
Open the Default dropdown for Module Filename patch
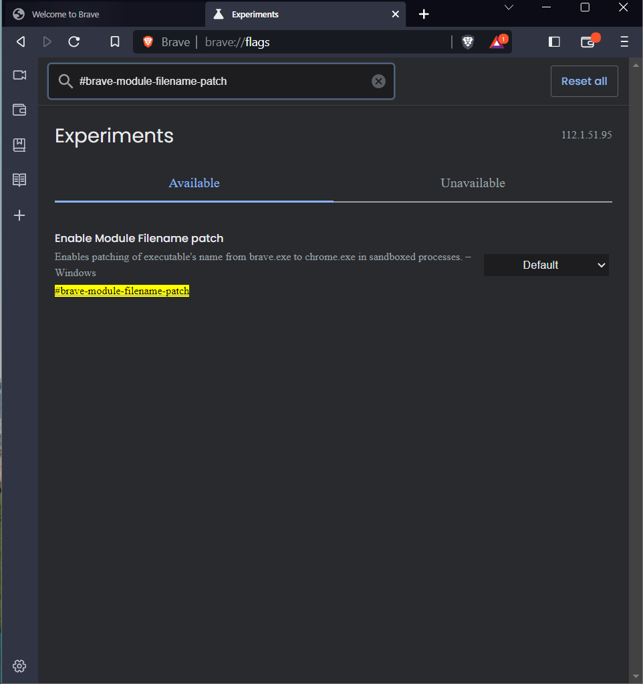point(546,265)
